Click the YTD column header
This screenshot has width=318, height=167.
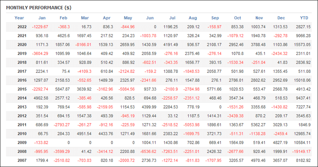pos(304,18)
